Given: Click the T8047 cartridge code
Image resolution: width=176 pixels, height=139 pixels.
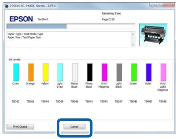Looking at the screenshot, I should (119, 101).
